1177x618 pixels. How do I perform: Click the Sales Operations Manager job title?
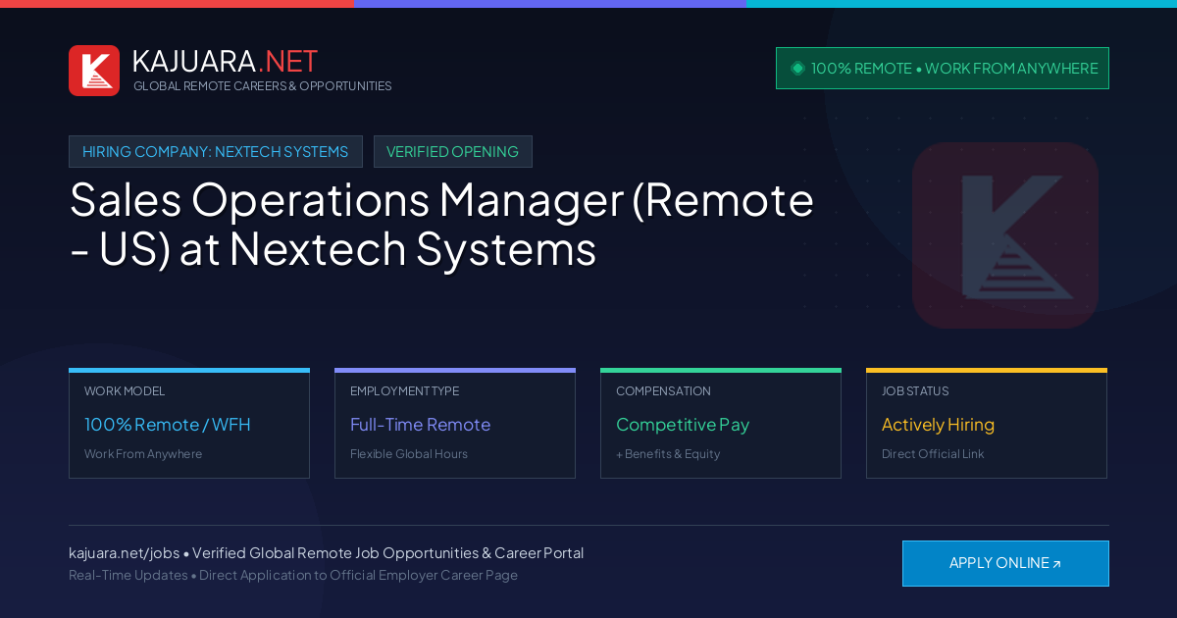(x=441, y=225)
